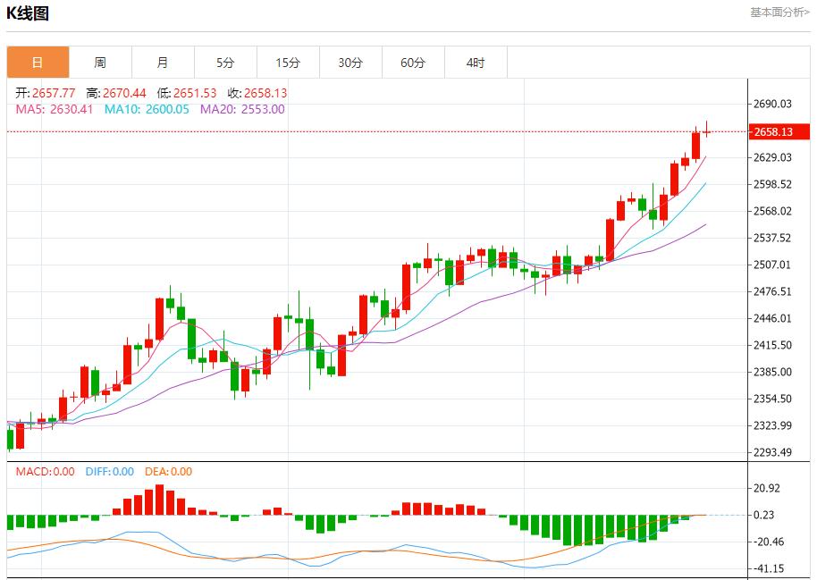Click the MA5 legend label

coord(55,109)
